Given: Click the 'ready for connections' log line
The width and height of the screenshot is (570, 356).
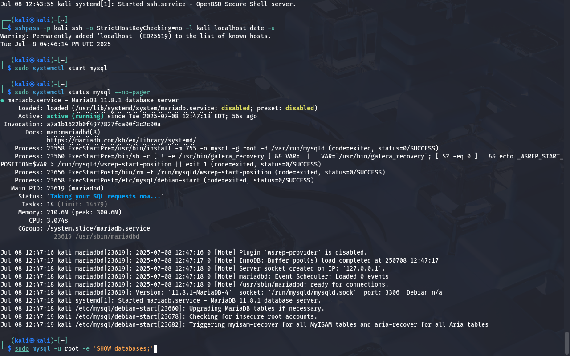Looking at the screenshot, I should 195,284.
